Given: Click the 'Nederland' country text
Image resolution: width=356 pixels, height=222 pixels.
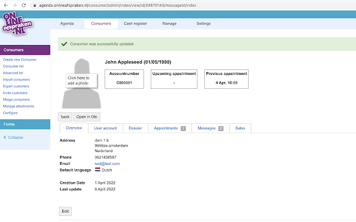Looking at the screenshot, I should click(103, 151).
